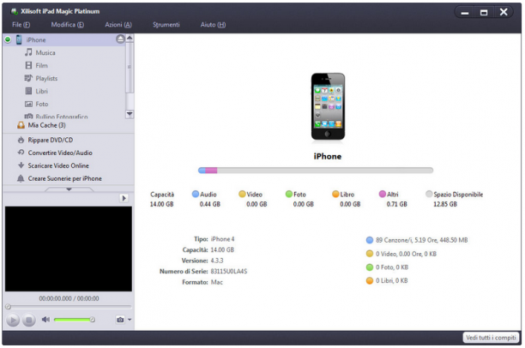Open the File menu

(x=21, y=25)
